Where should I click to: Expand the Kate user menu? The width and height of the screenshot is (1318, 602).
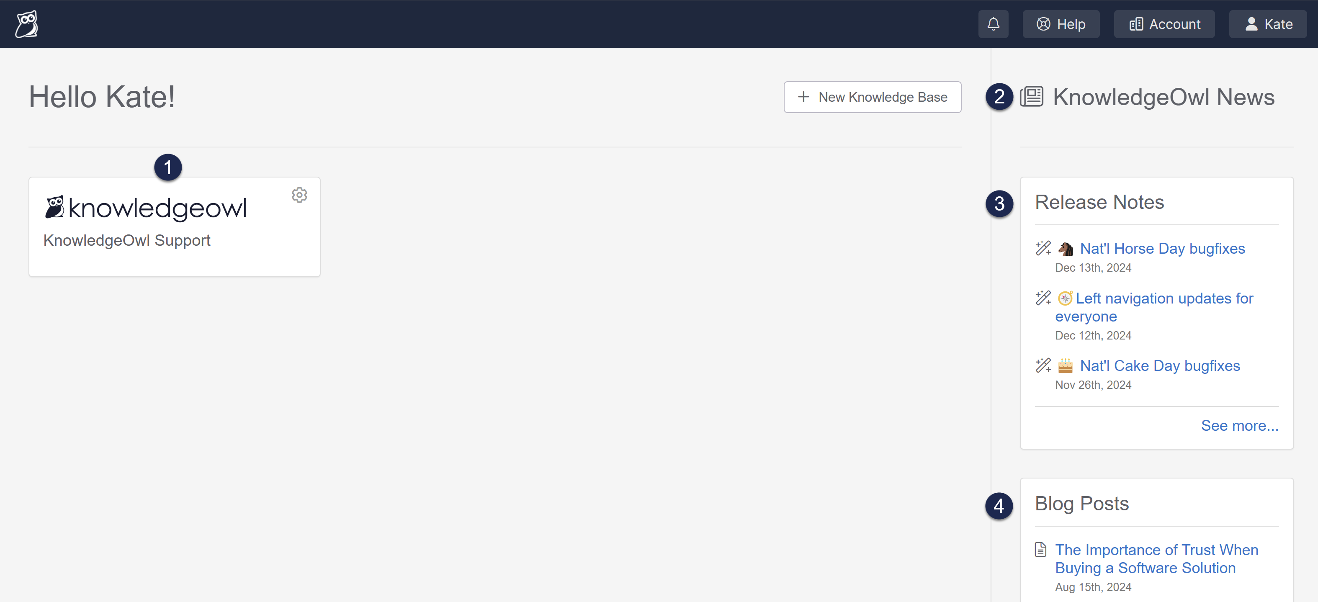(1268, 24)
